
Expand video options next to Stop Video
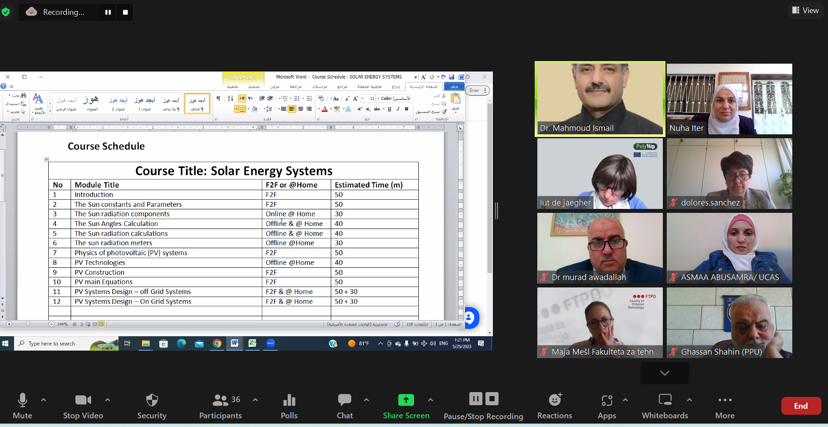tap(108, 400)
